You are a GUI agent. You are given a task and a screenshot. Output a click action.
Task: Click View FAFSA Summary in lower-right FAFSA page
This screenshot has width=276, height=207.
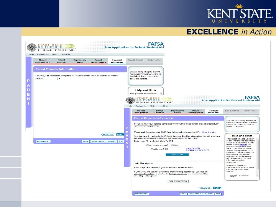200,194
